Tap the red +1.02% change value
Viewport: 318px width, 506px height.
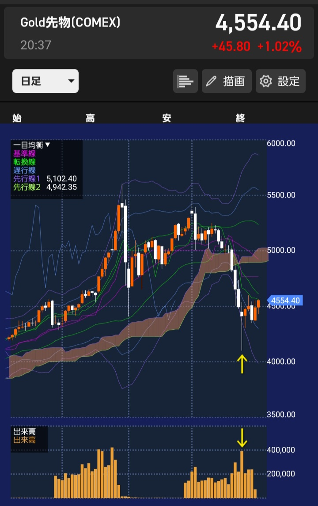pyautogui.click(x=279, y=46)
